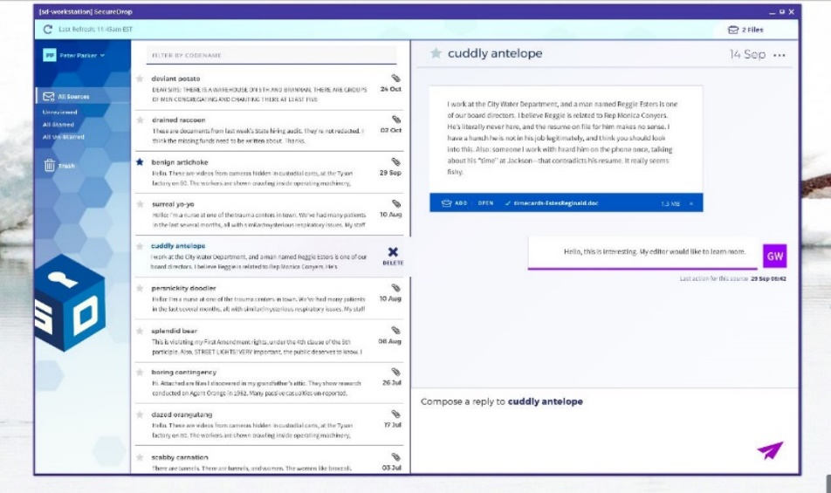Star the surreal yo-yo source
Screen dimensions: 831x493
click(x=140, y=204)
